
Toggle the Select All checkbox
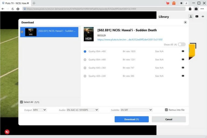point(22,102)
